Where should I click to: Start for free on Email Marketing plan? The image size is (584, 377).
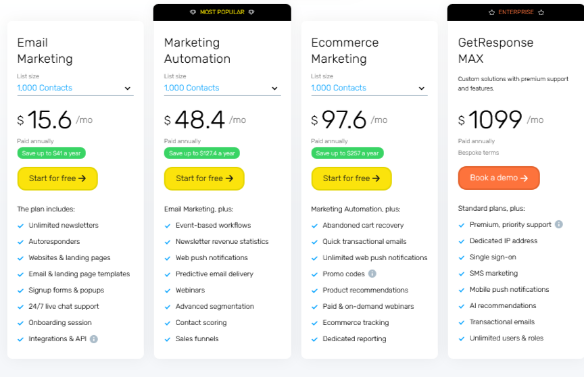click(x=57, y=178)
